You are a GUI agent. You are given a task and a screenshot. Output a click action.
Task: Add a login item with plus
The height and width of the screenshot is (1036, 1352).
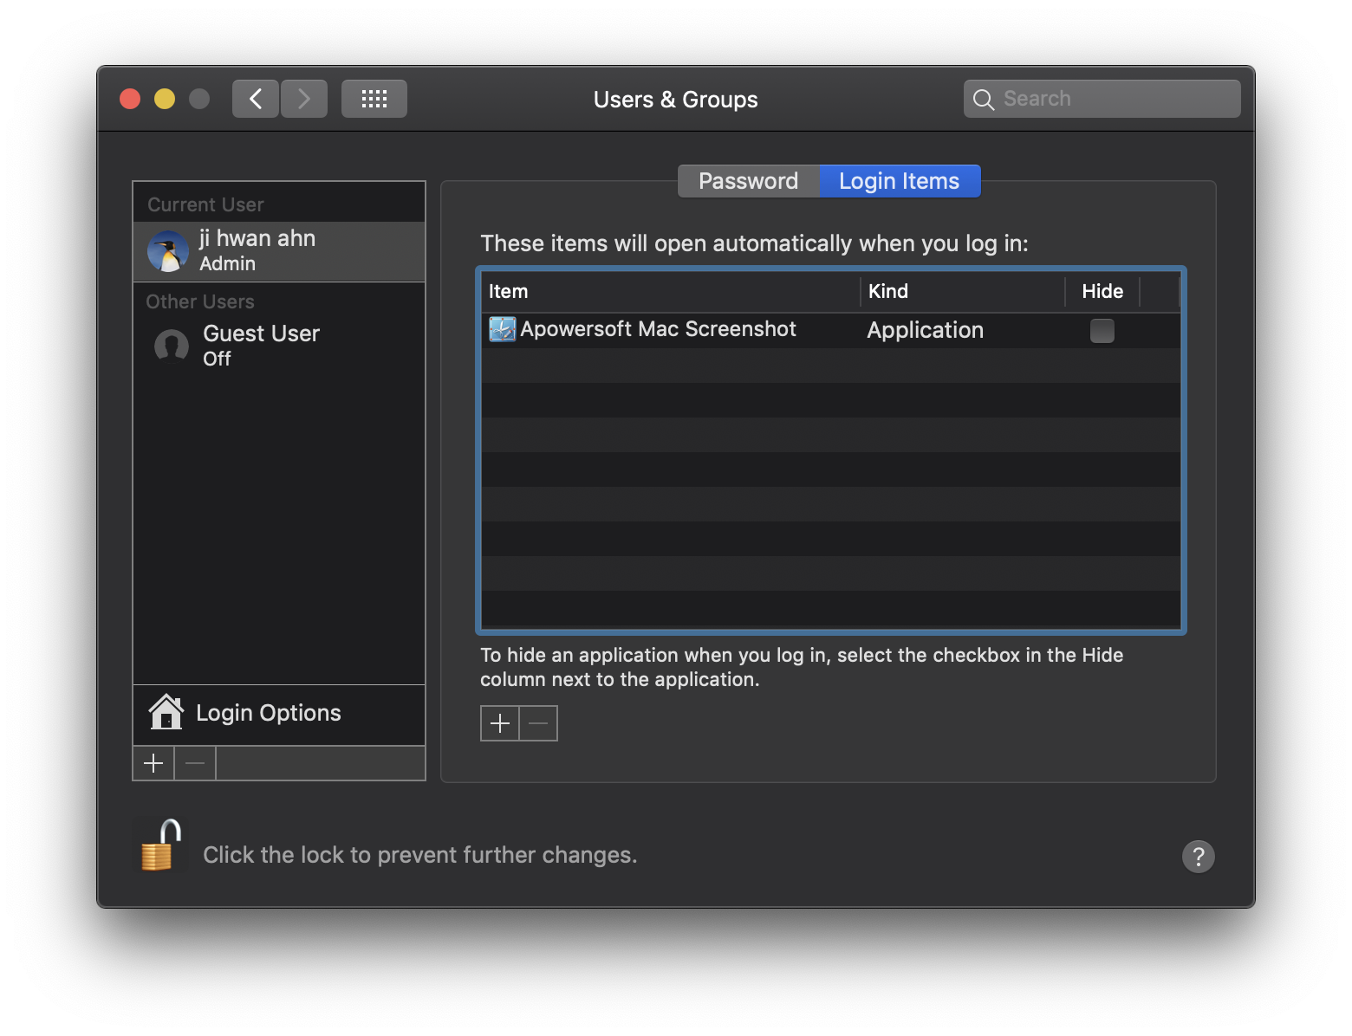tap(500, 723)
